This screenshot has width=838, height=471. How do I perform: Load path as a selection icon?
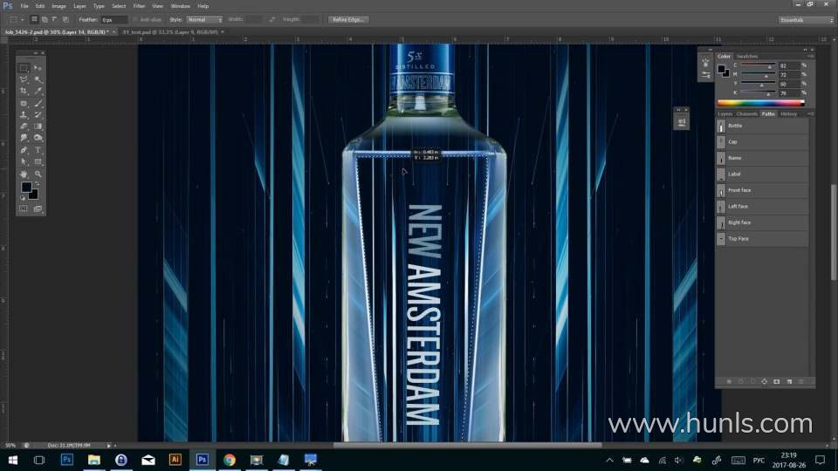coord(752,381)
